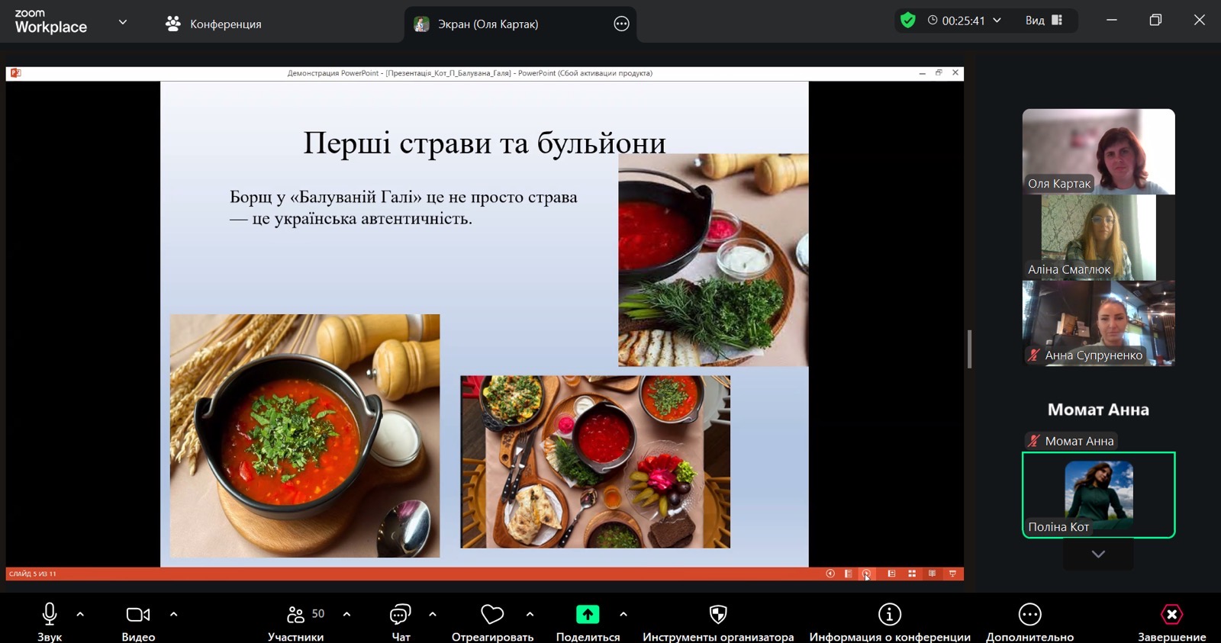Screen dimensions: 1221x643
Task: Click the red Завершение end meeting button
Action: click(x=1171, y=615)
